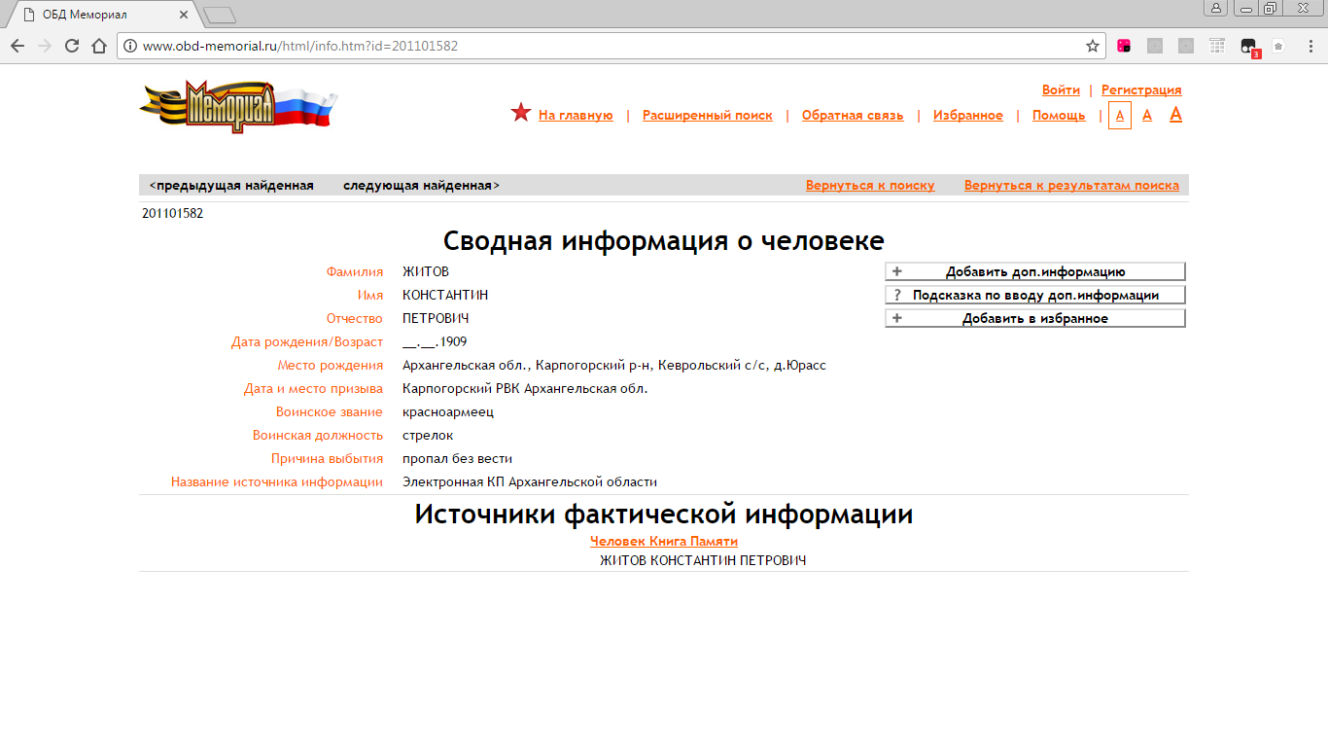
Task: Click the site info icon in address bar
Action: point(130,46)
